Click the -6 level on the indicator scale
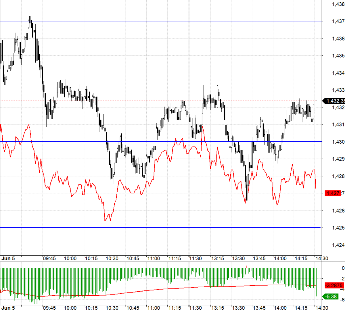Screen dimensions: 345x310 [342, 299]
